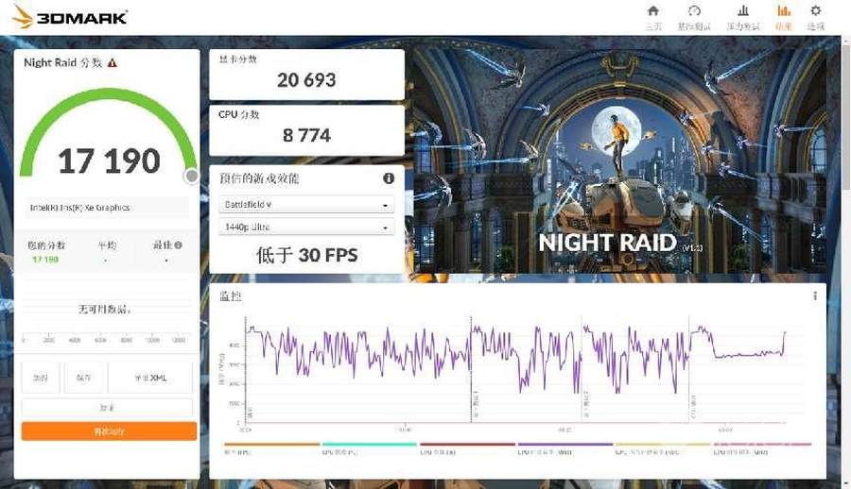Click the Export XML button

tap(149, 378)
